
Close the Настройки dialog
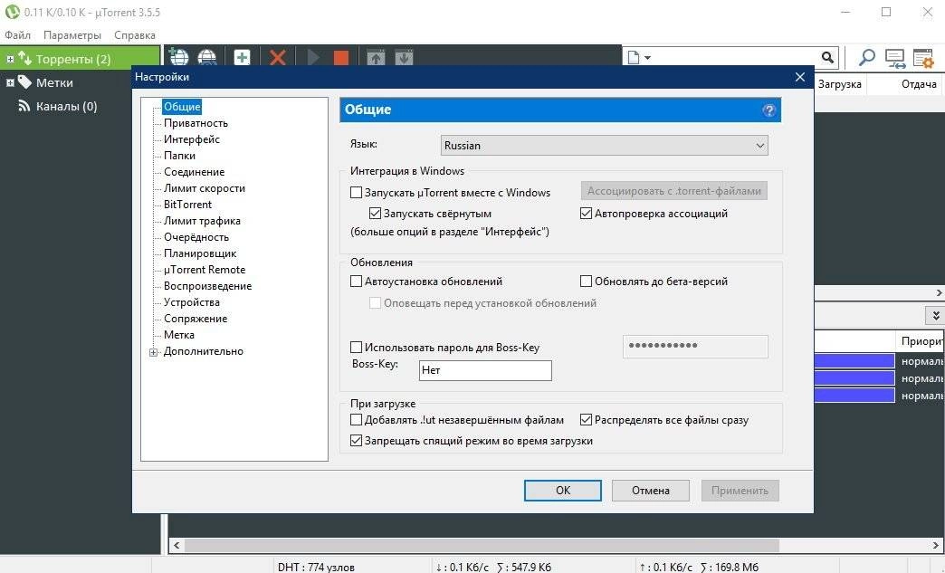[800, 77]
